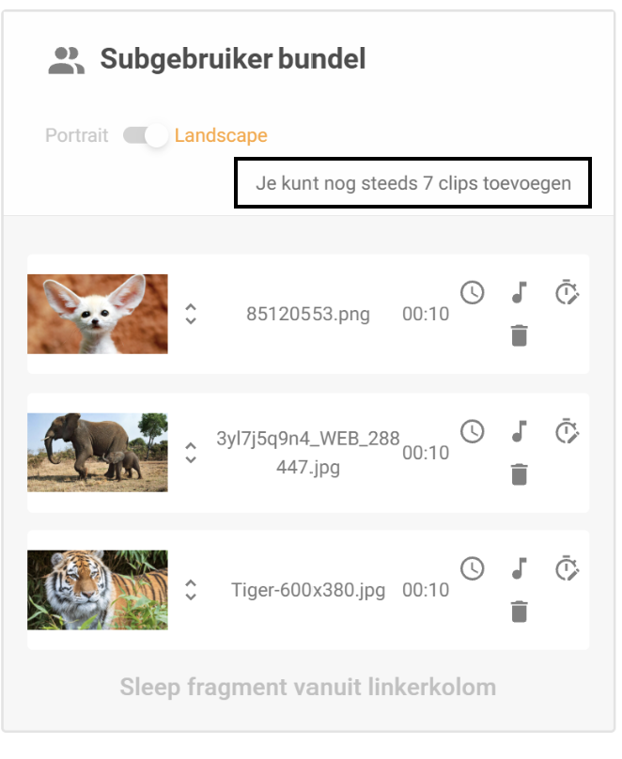Delete the elephant image clip
This screenshot has height=759, width=622.
click(x=519, y=474)
